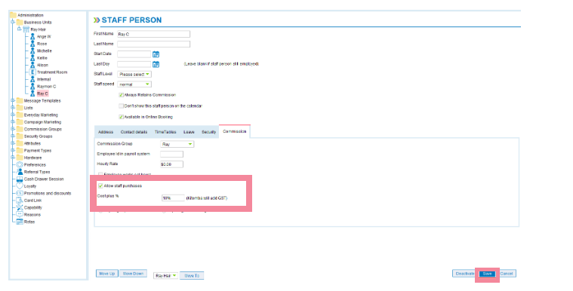Click the Internal staff person icon
The width and height of the screenshot is (573, 291).
32,79
